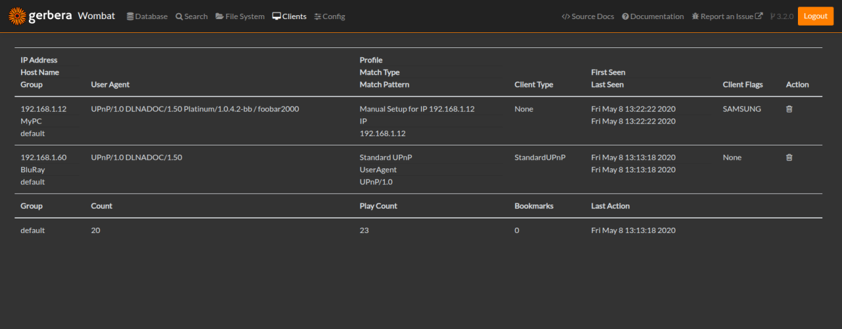Click the Gerbera sunflower logo
Screen dimensions: 842x329
[x=18, y=16]
